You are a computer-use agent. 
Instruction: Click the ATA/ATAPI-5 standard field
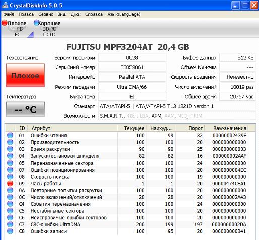177,106
